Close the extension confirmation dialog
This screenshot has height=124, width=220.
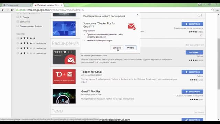tap(137, 14)
